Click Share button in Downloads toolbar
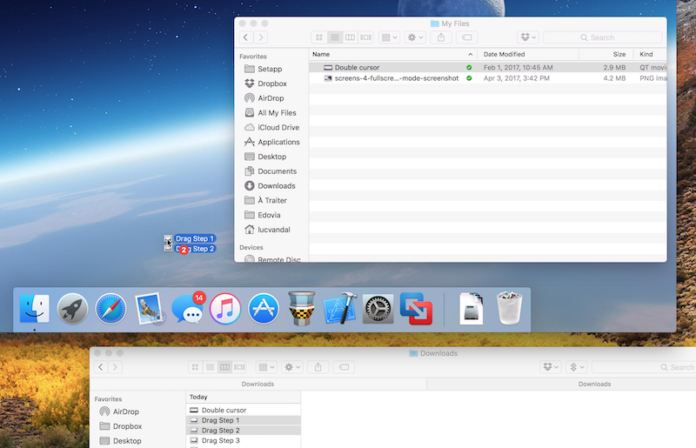The image size is (696, 448). pos(318,367)
